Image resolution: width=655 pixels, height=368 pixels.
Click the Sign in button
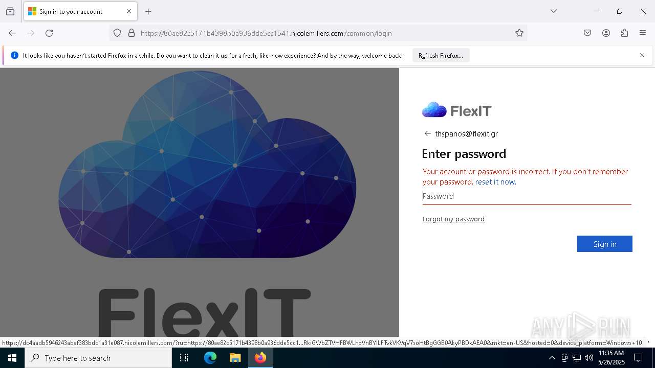pyautogui.click(x=604, y=244)
